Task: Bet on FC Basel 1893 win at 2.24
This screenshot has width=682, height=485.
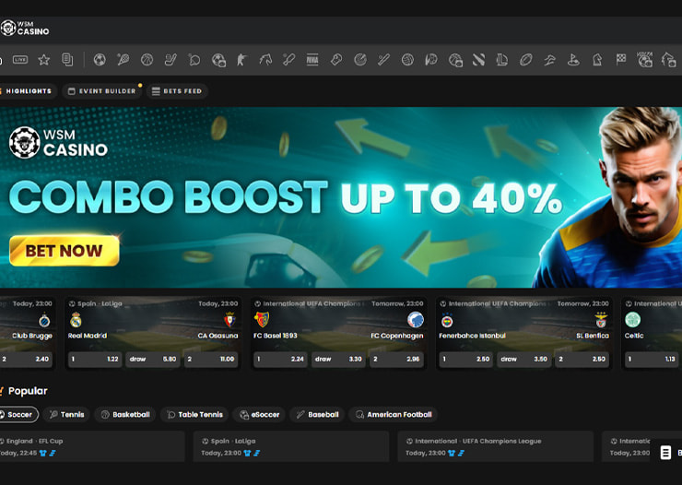Action: point(280,360)
